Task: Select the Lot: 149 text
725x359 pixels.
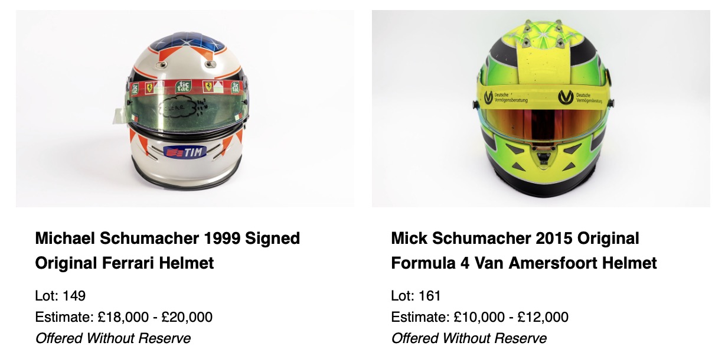Action: [x=61, y=296]
